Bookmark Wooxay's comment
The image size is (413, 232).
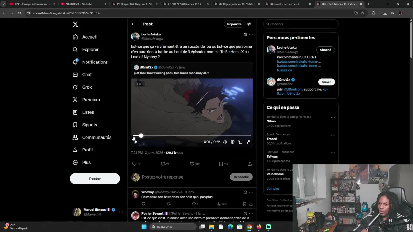(x=244, y=204)
